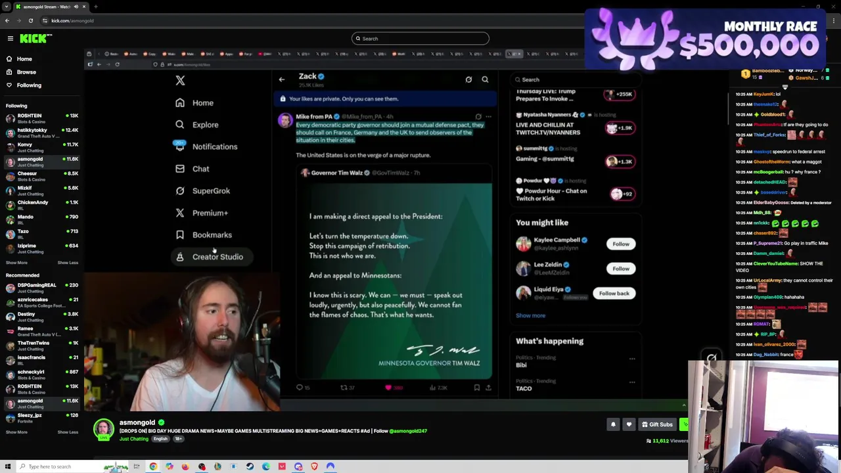The height and width of the screenshot is (473, 841).
Task: Open hstikkytokky channel in sidebar
Action: click(x=41, y=133)
